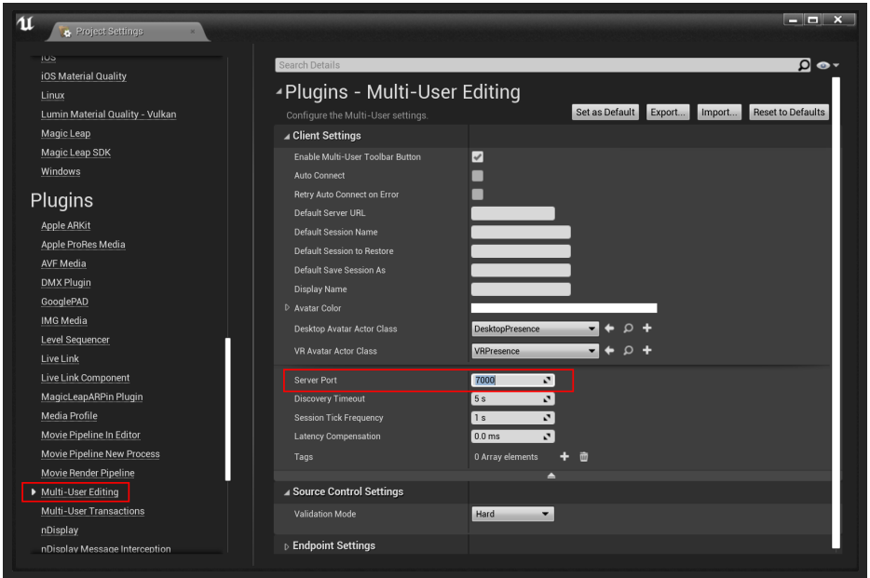The height and width of the screenshot is (578, 870).
Task: Enable Retry Auto Connect on Error checkbox
Action: [478, 195]
